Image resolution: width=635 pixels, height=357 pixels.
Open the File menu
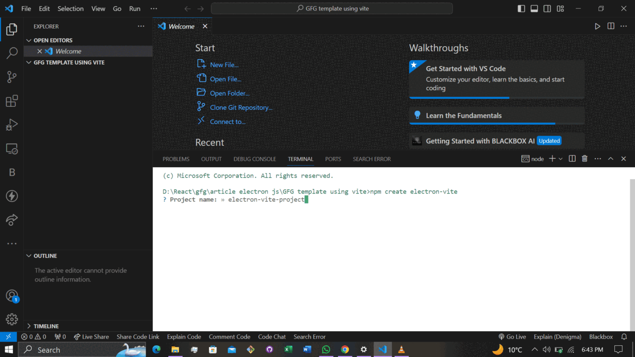[26, 8]
